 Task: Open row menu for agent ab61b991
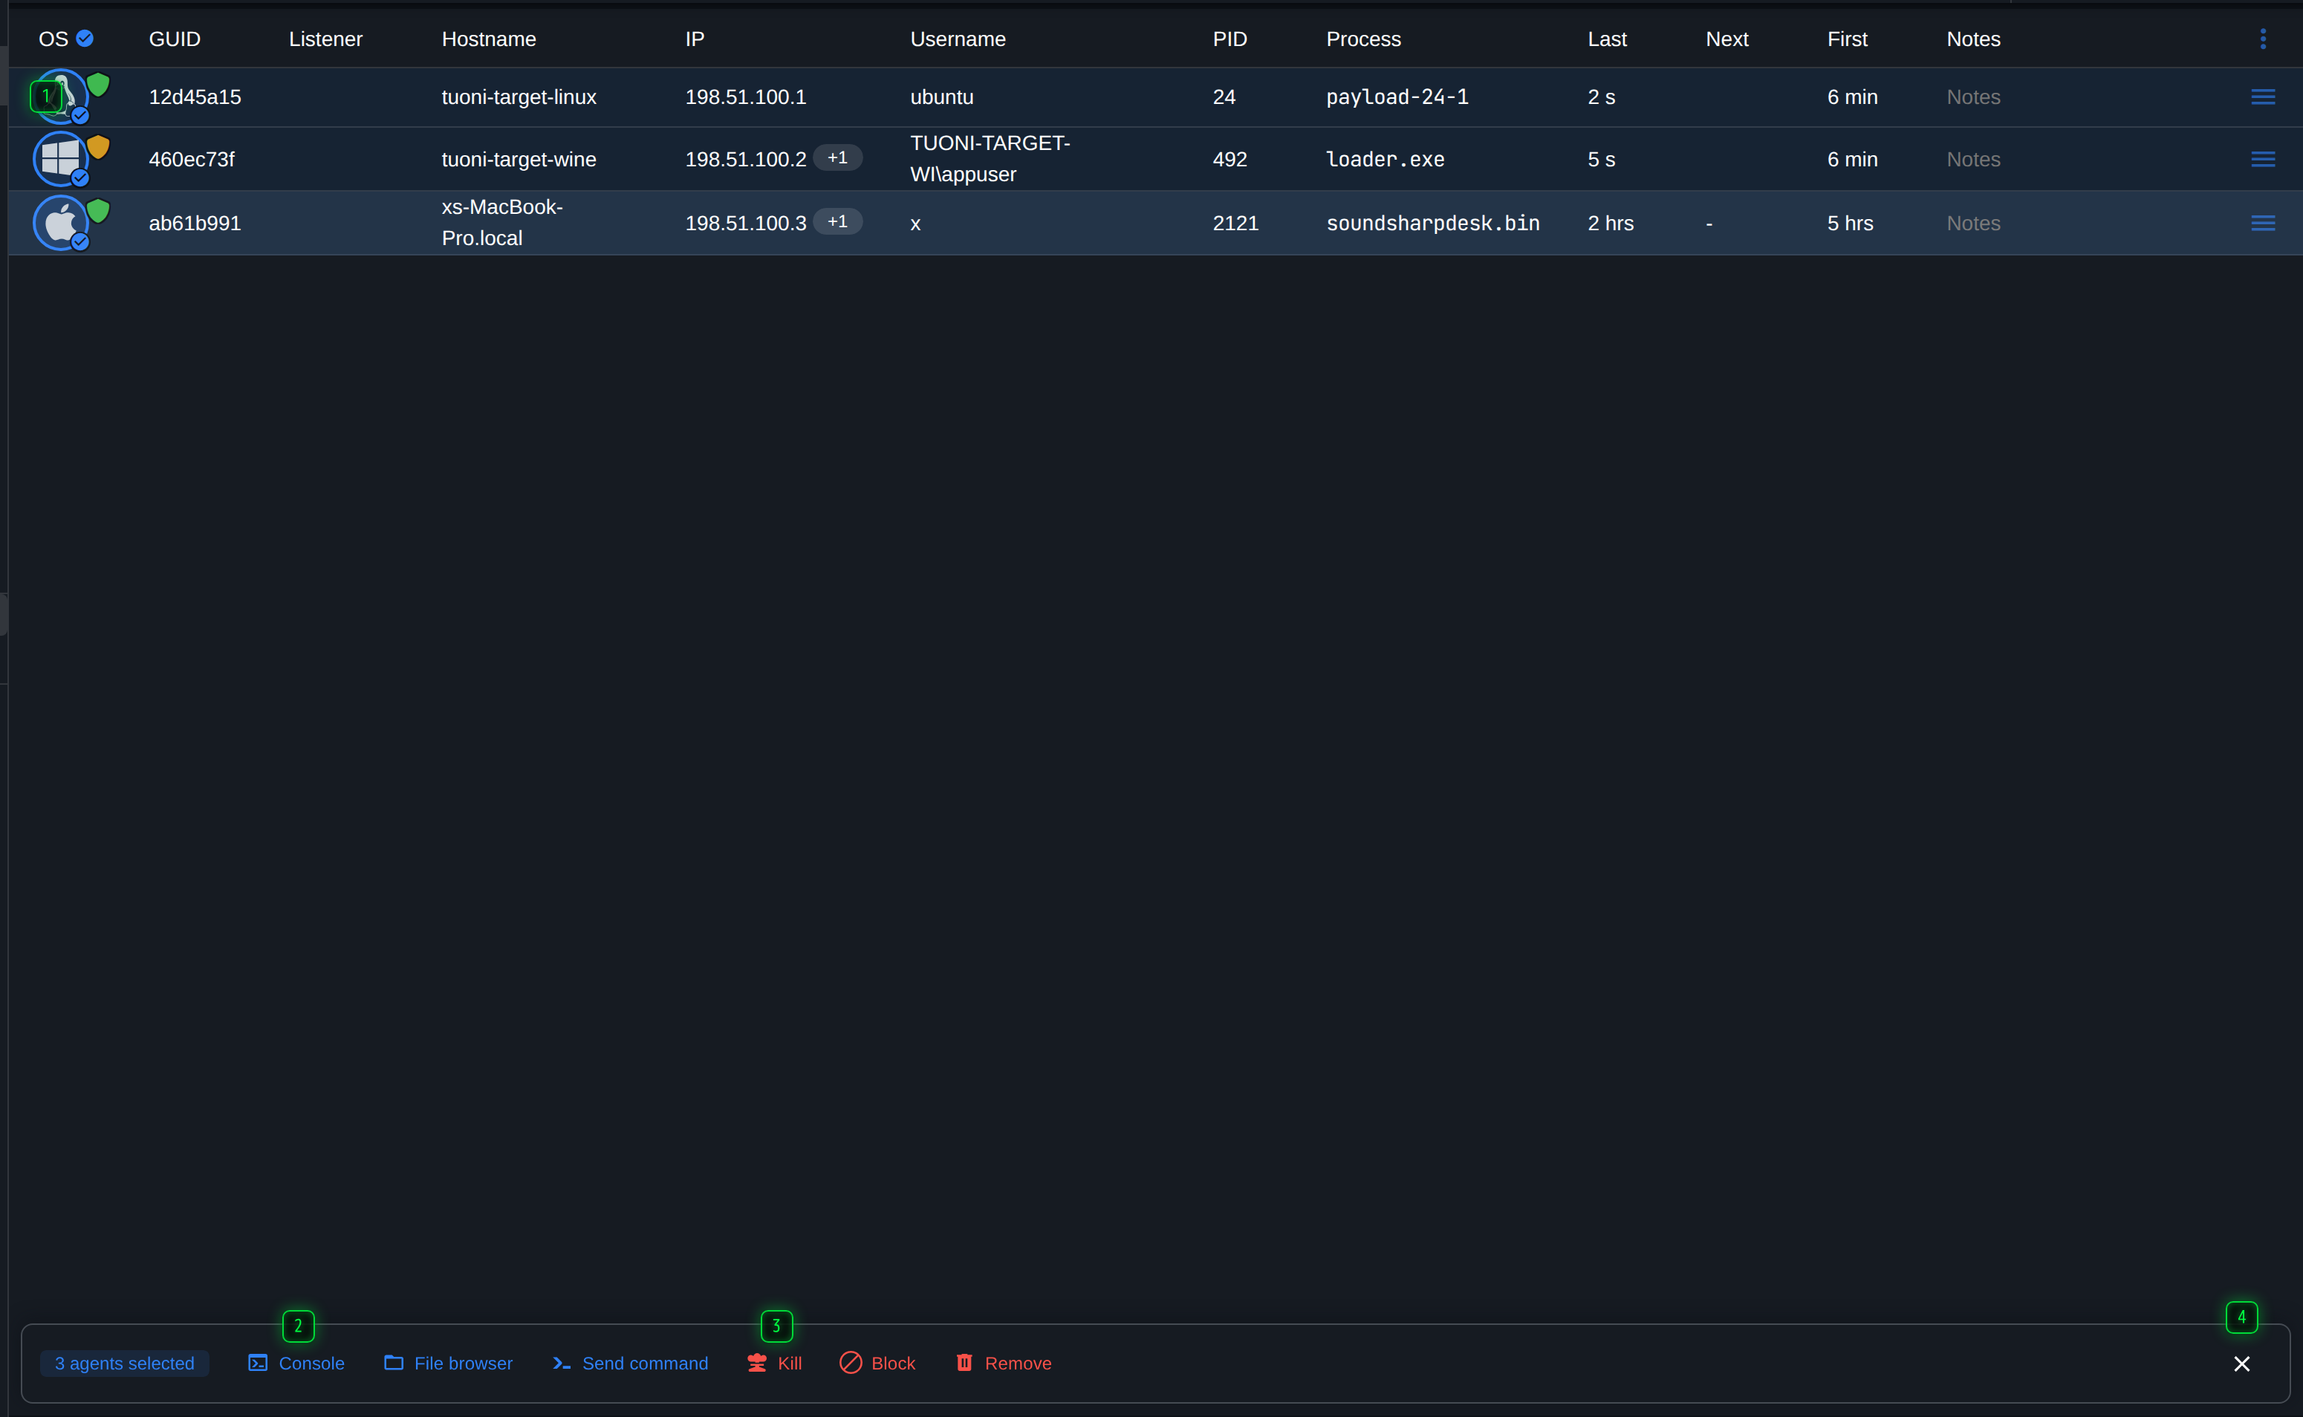point(2263,223)
